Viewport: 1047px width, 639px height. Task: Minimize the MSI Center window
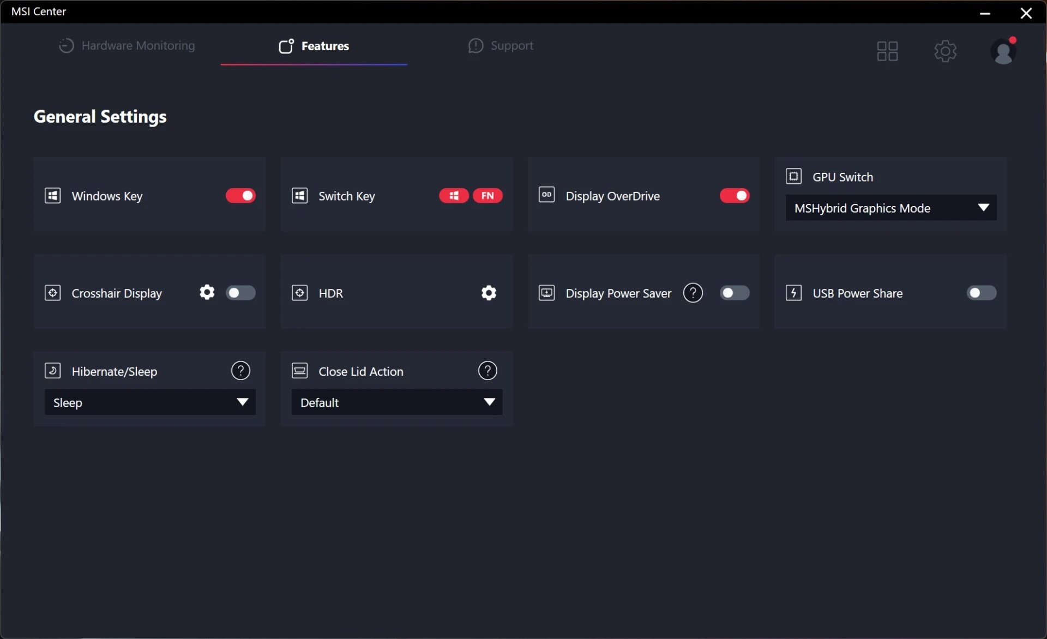[x=985, y=13]
